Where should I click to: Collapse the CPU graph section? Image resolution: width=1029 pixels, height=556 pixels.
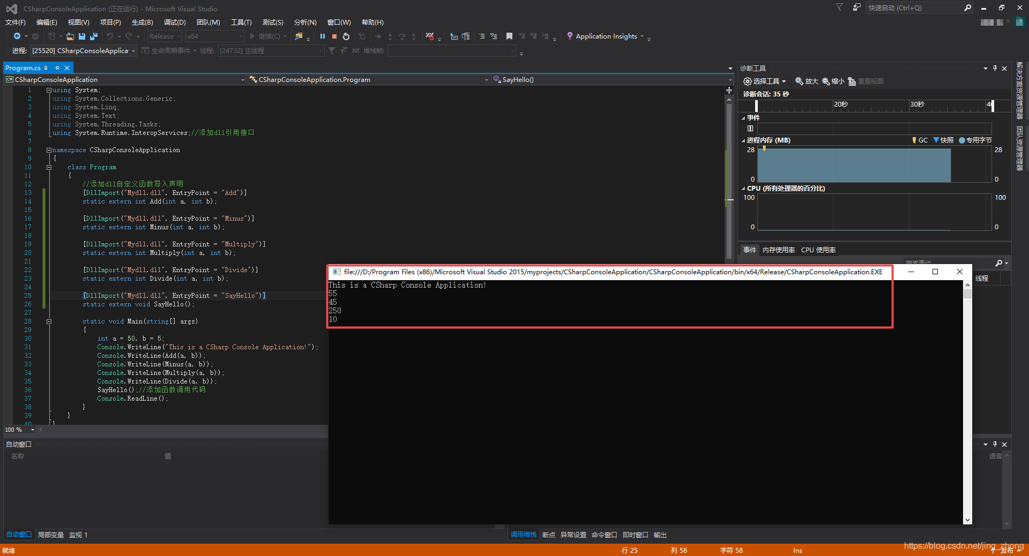[743, 189]
